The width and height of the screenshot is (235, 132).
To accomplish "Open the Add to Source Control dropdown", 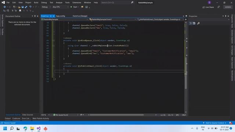I will pos(214,123).
